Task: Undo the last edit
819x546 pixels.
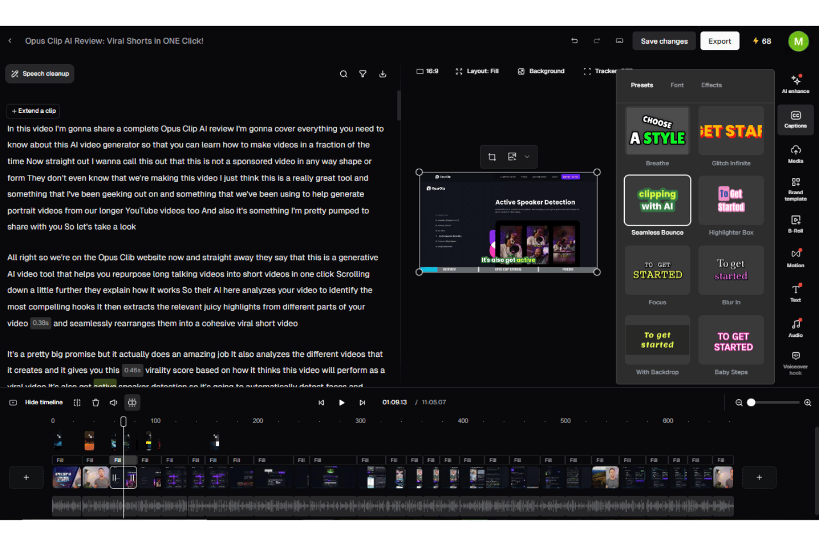Action: pyautogui.click(x=574, y=41)
